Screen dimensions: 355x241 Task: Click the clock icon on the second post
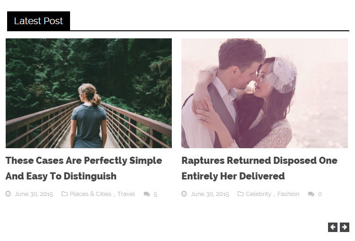184,194
